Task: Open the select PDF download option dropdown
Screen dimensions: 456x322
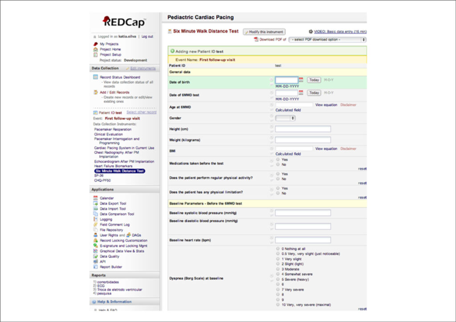Action: coord(327,40)
